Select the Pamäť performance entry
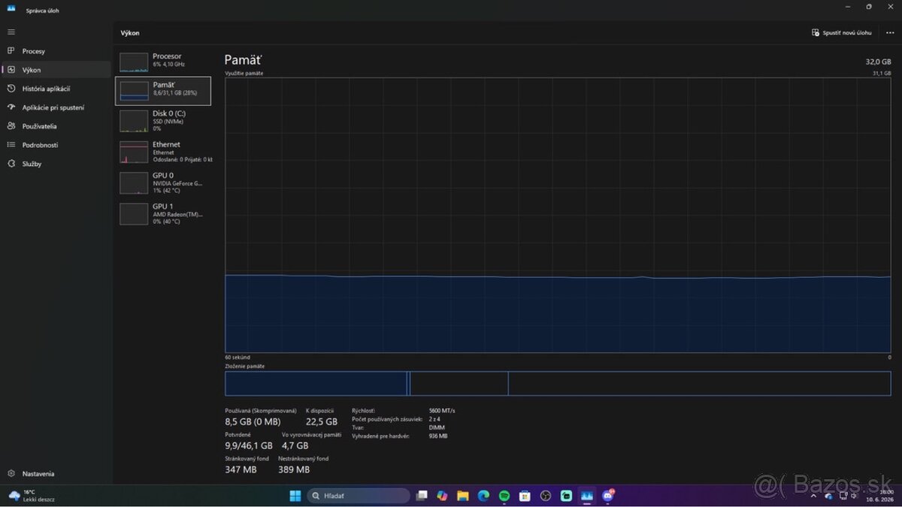This screenshot has height=507, width=902. point(163,91)
